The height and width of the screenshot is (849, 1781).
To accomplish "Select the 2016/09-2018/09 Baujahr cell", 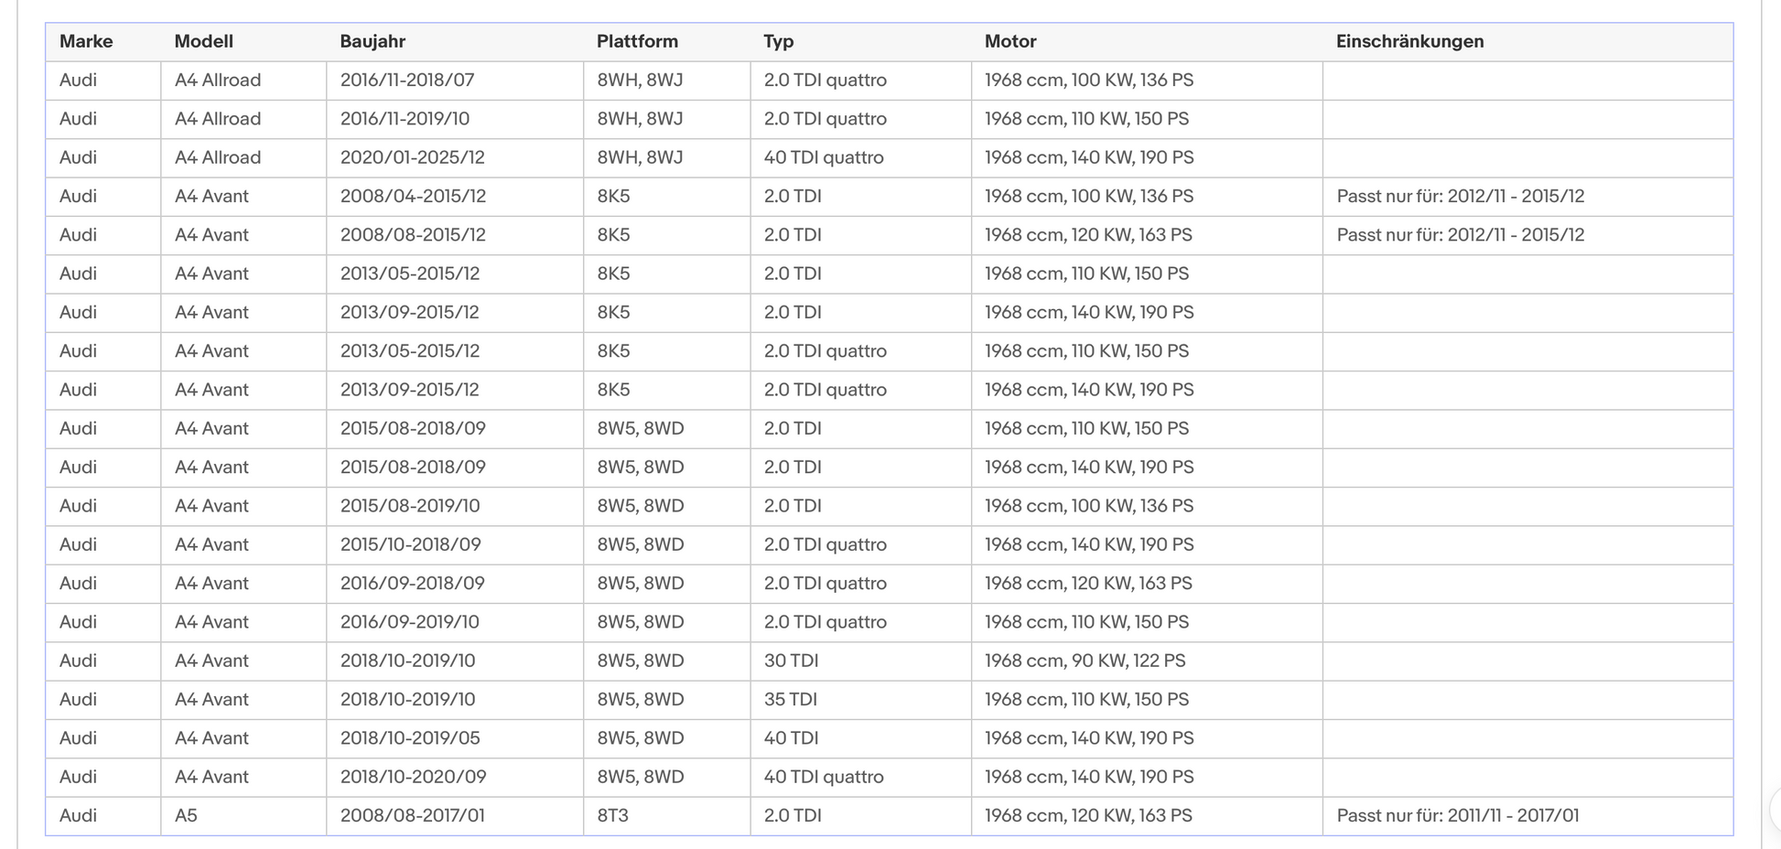I will coord(454,583).
